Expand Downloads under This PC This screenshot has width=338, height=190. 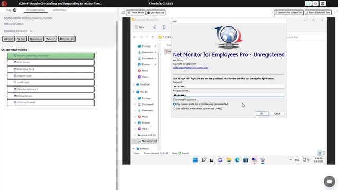click(135, 110)
